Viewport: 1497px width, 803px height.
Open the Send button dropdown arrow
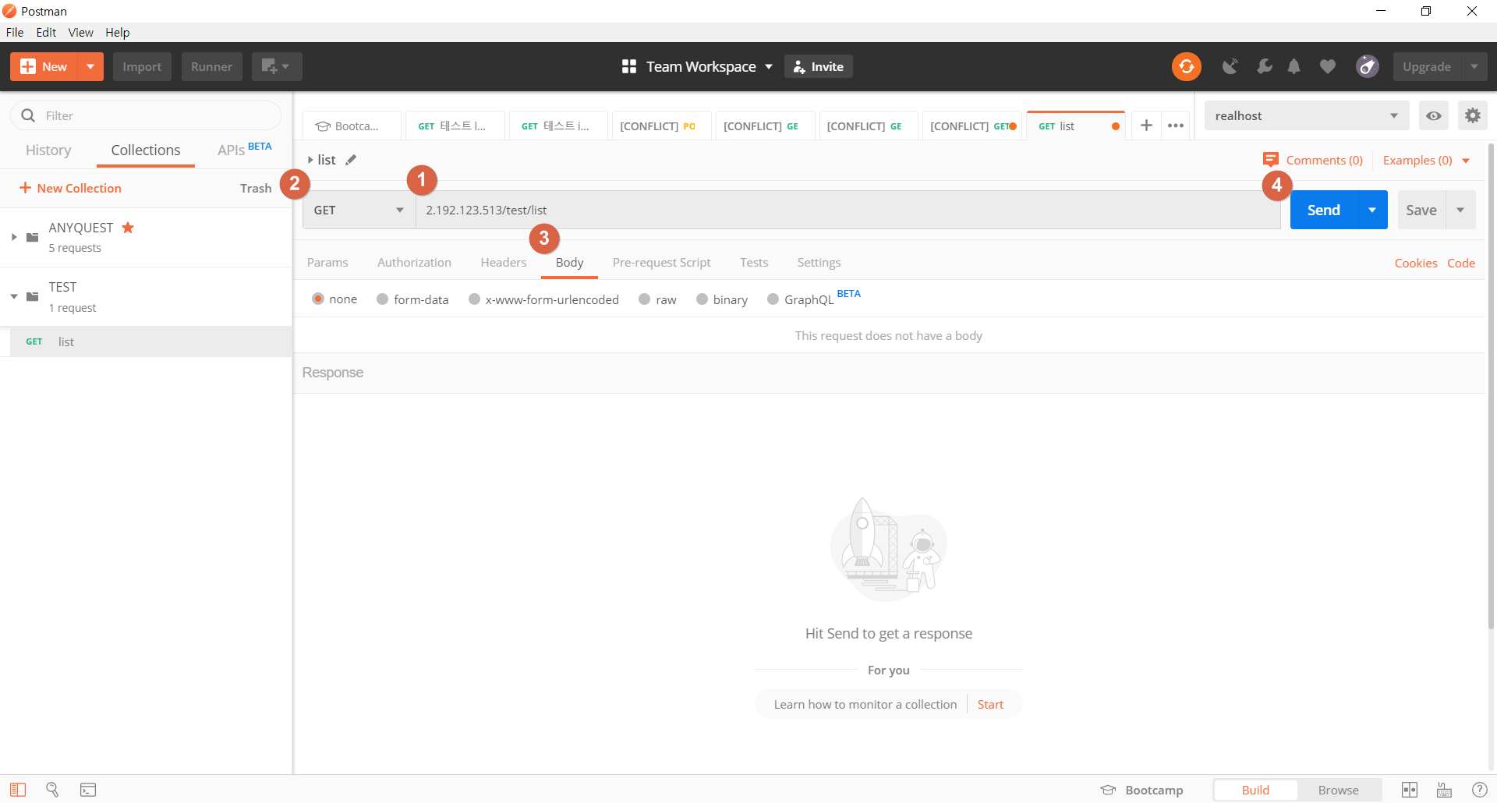tap(1372, 210)
